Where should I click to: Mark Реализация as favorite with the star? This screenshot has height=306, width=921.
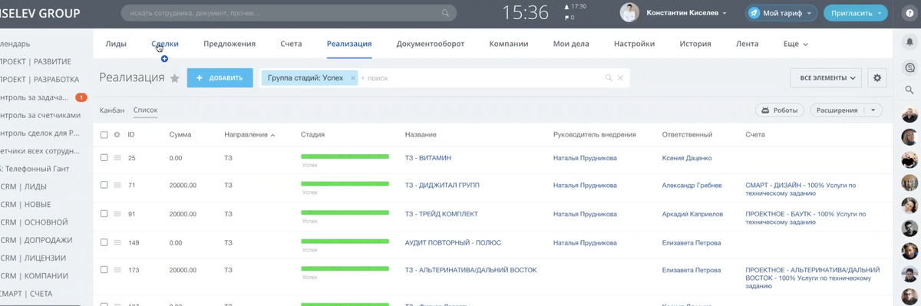pos(174,78)
